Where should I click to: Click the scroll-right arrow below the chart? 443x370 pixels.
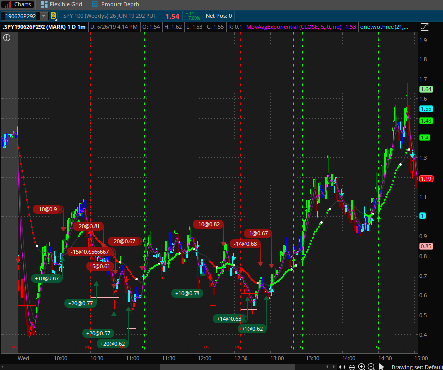point(335,367)
